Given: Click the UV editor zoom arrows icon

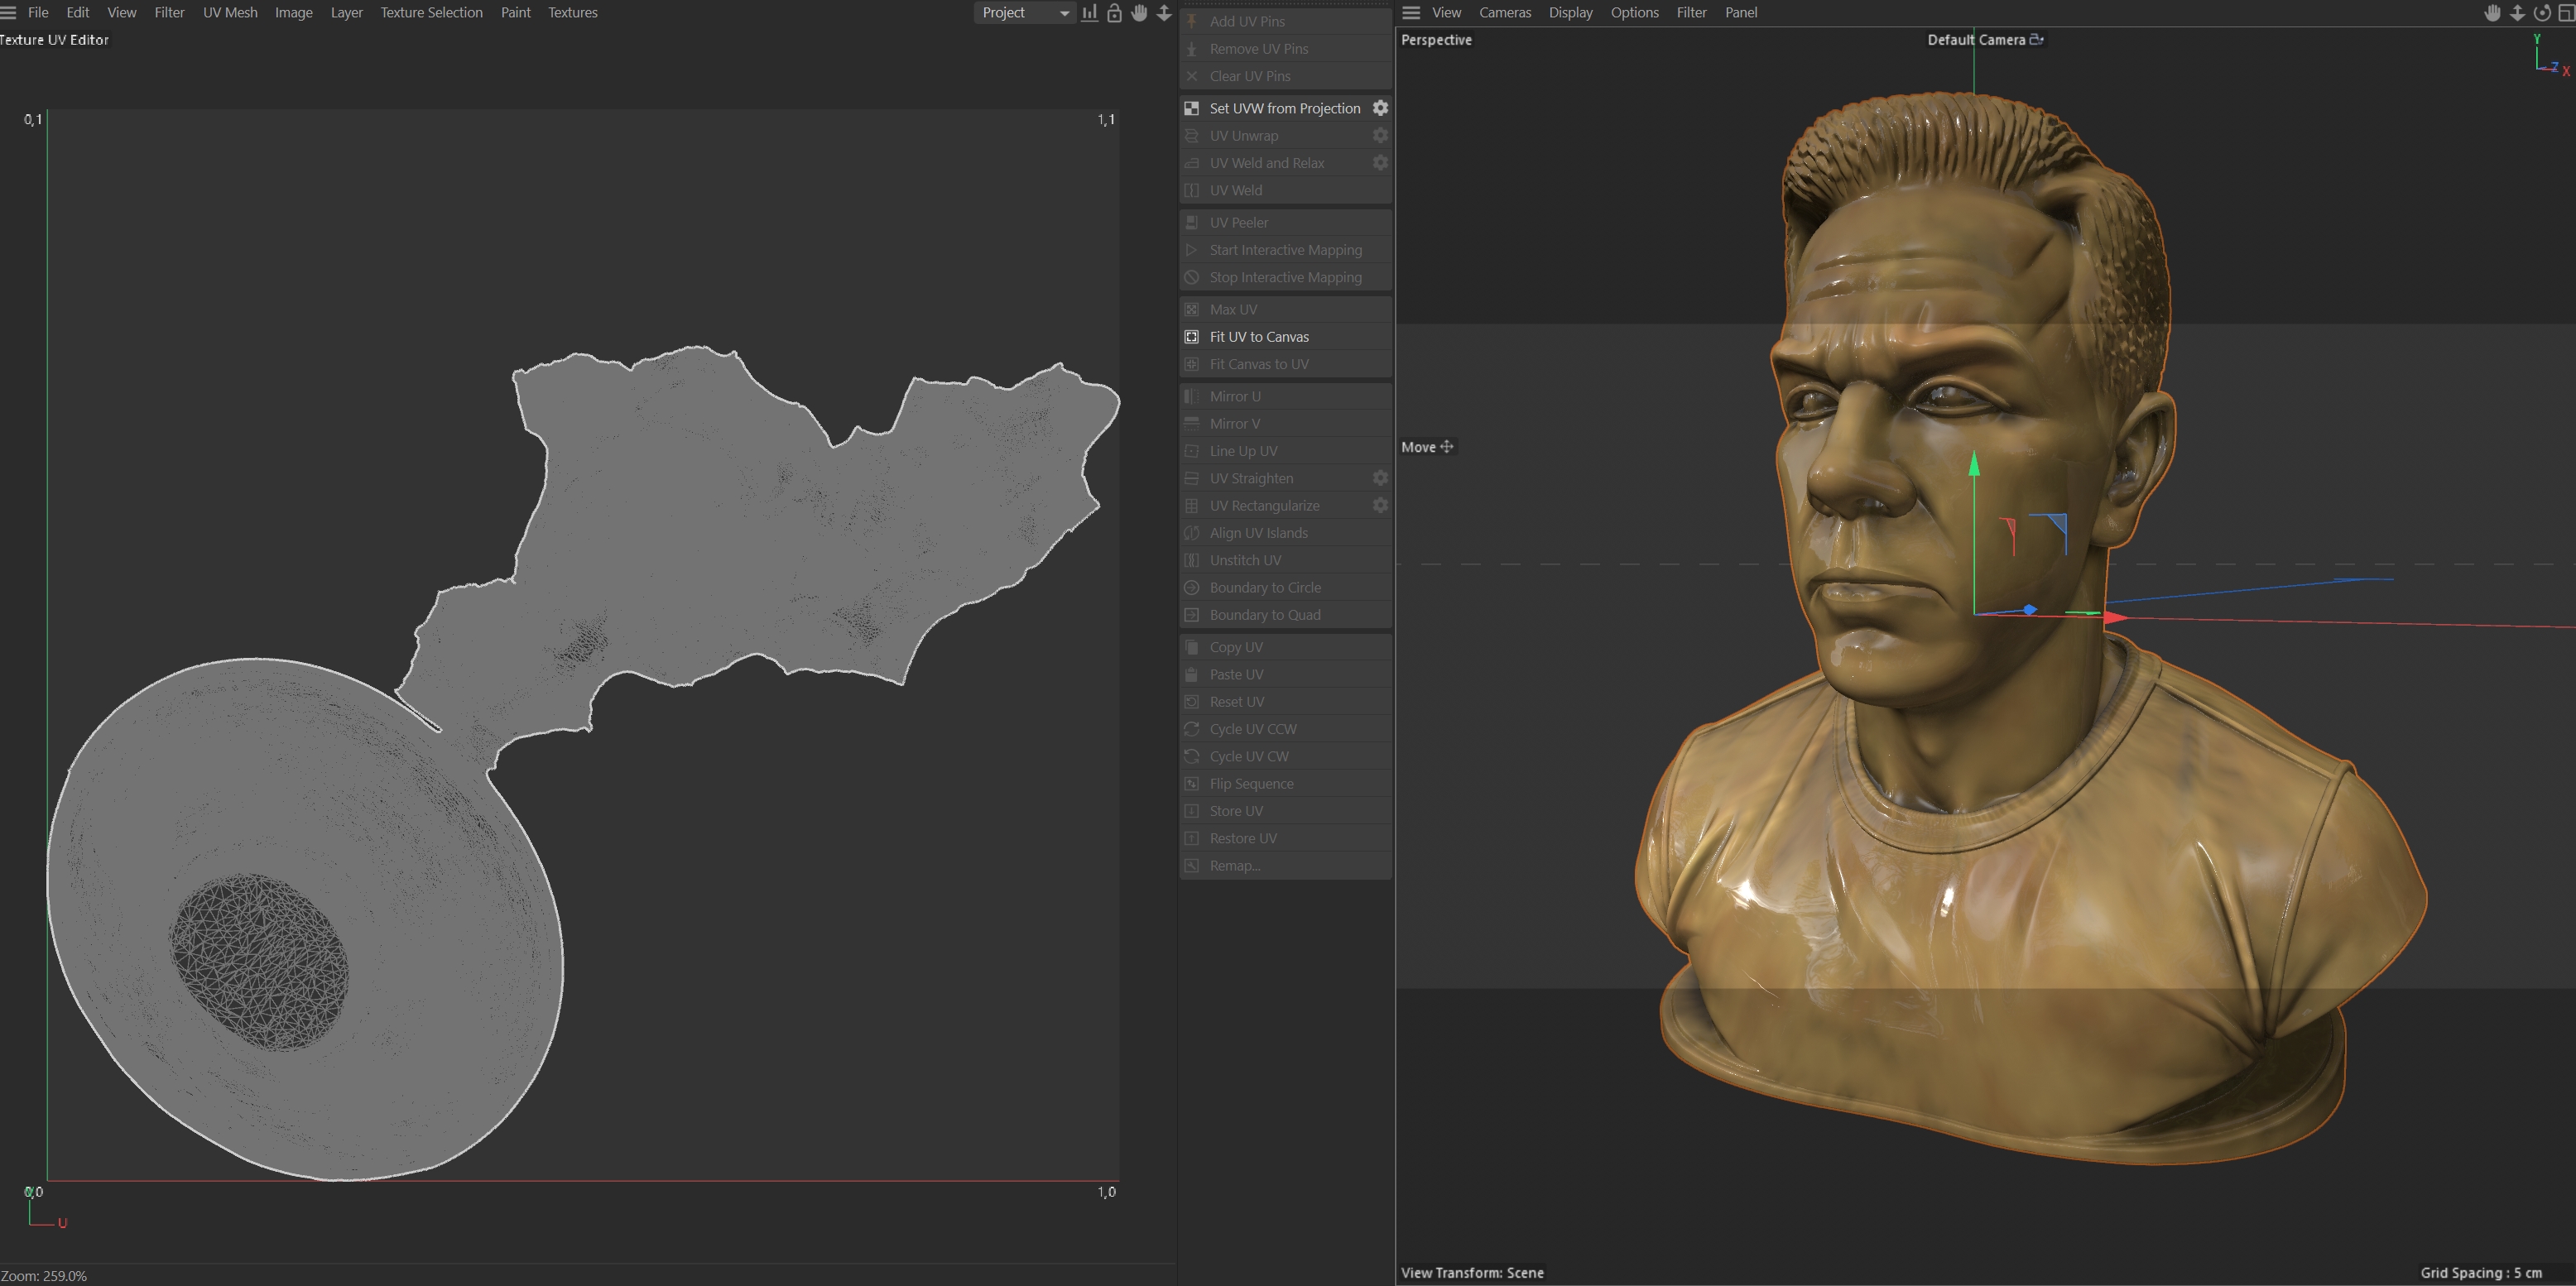Looking at the screenshot, I should pos(1164,13).
